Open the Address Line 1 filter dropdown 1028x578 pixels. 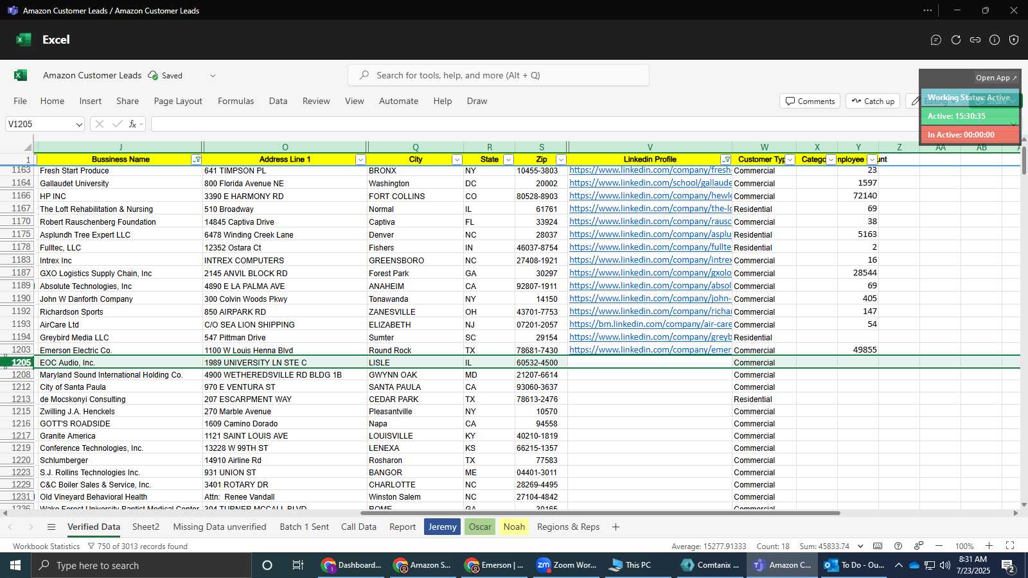tap(360, 159)
